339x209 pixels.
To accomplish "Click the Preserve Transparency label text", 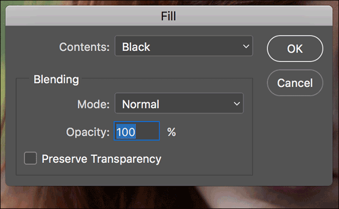I will pyautogui.click(x=101, y=158).
